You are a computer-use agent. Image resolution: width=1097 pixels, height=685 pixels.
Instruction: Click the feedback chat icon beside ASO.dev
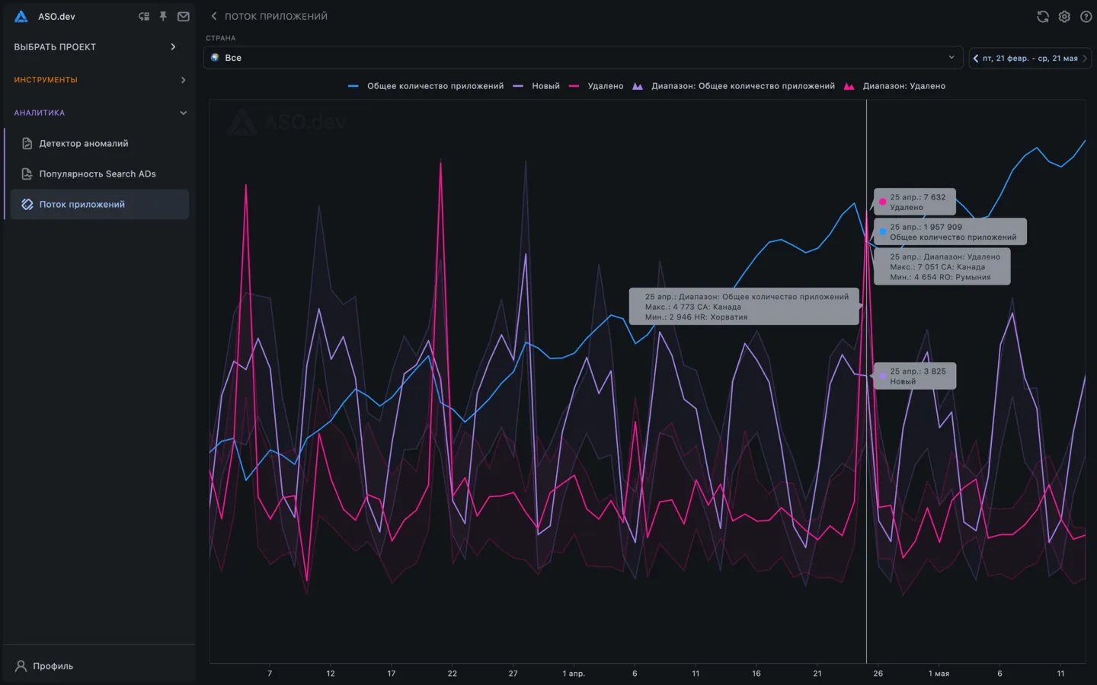(x=144, y=17)
